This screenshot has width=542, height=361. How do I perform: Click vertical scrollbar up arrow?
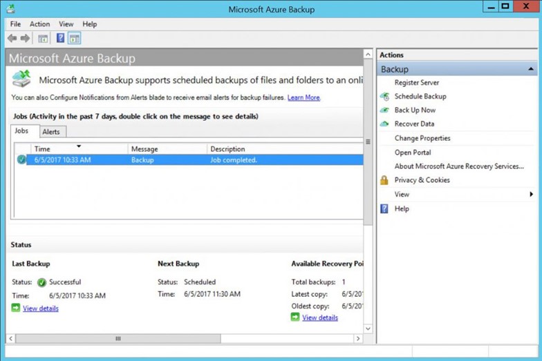(368, 55)
